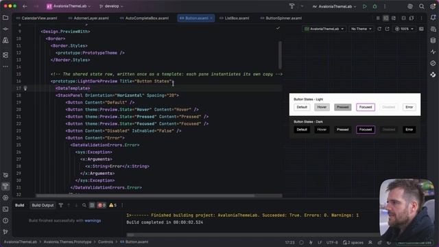Toggle read-only lock icon in status bar
Image resolution: width=439 pixels, height=247 pixels.
(x=379, y=242)
